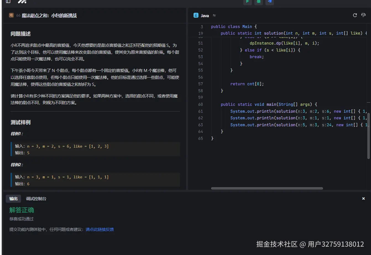The image size is (371, 255).
Task: Click the reset code refresh icon
Action: tap(355, 15)
